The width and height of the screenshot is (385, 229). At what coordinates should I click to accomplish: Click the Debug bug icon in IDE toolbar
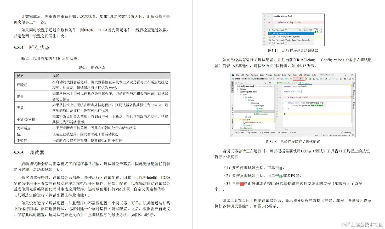pyautogui.click(x=310, y=79)
